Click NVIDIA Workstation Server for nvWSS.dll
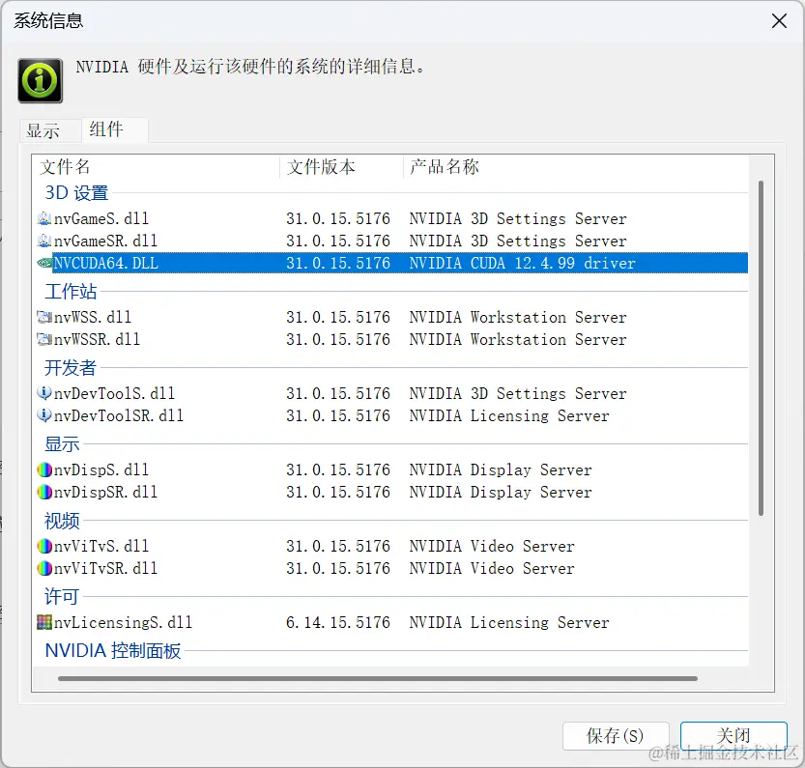Viewport: 805px width, 768px height. (x=518, y=317)
